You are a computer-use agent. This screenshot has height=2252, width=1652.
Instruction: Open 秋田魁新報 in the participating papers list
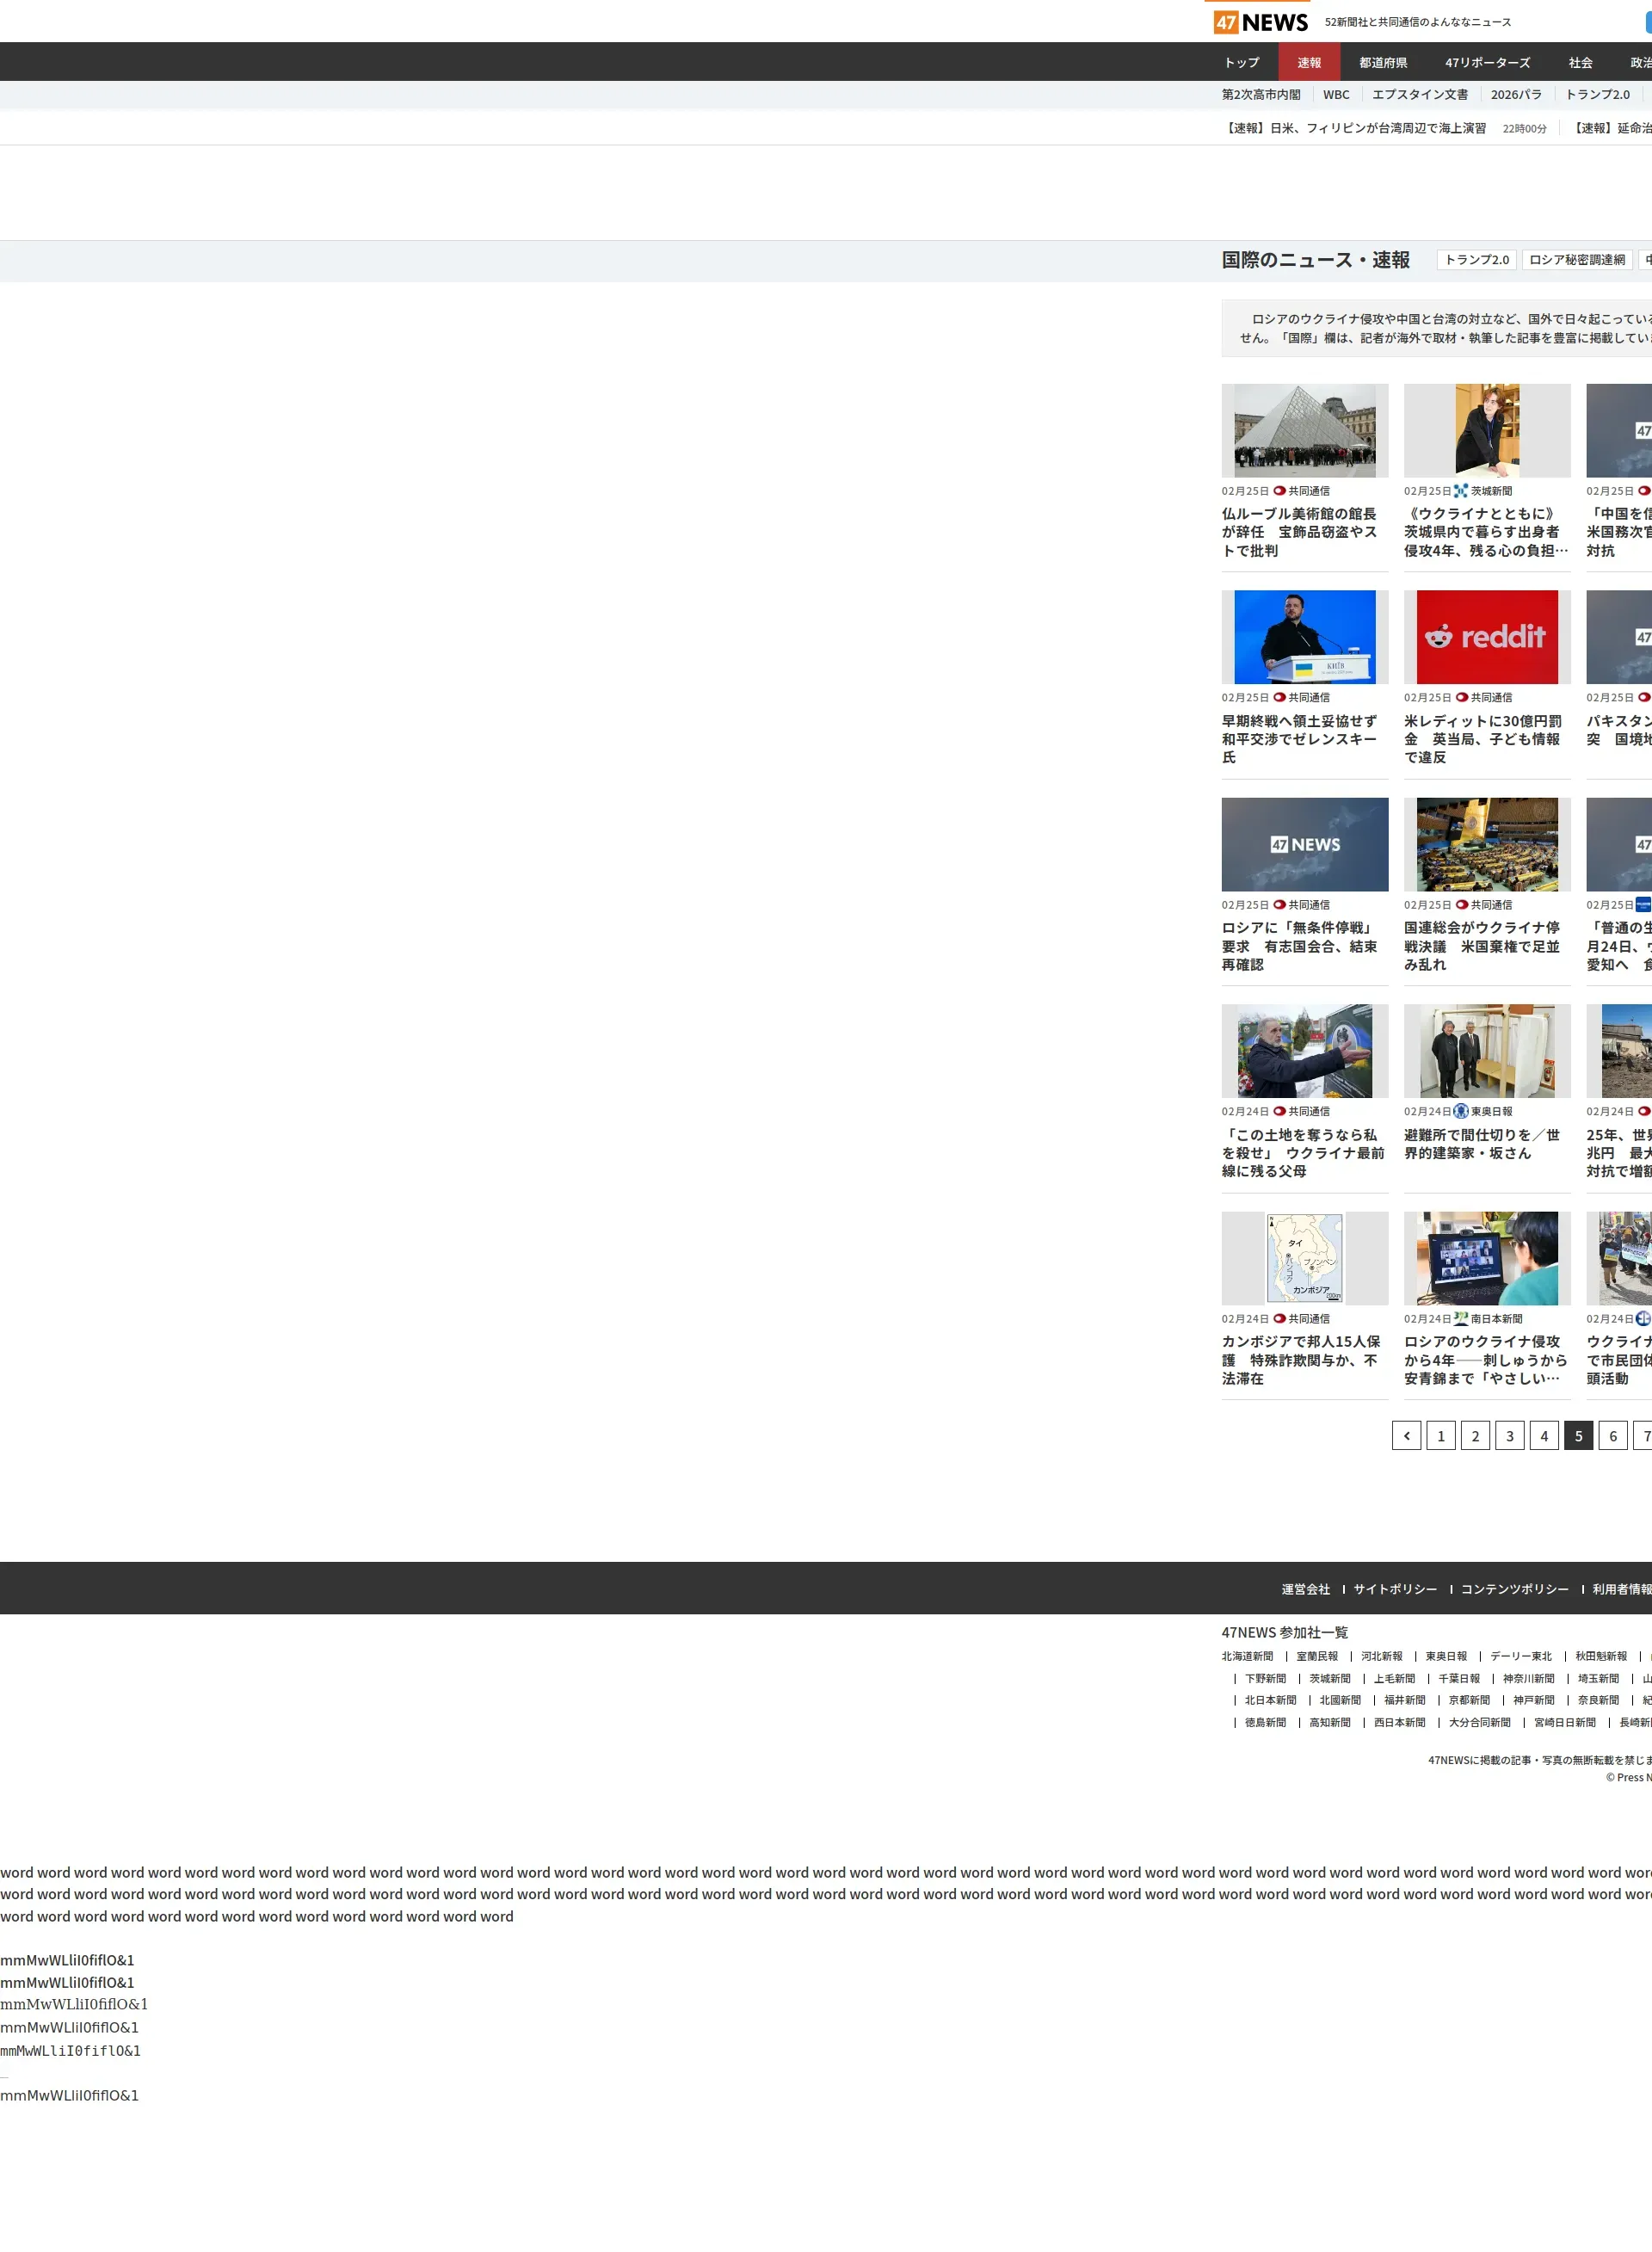coord(1601,1657)
